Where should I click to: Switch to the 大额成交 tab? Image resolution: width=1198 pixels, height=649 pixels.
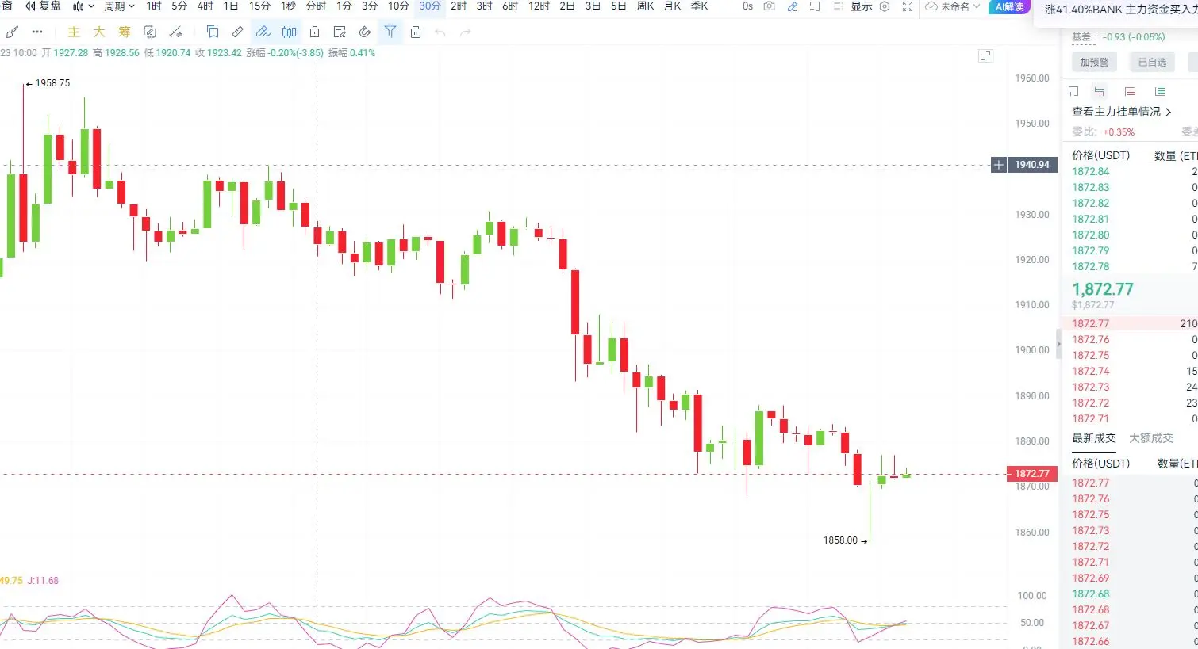tap(1151, 438)
